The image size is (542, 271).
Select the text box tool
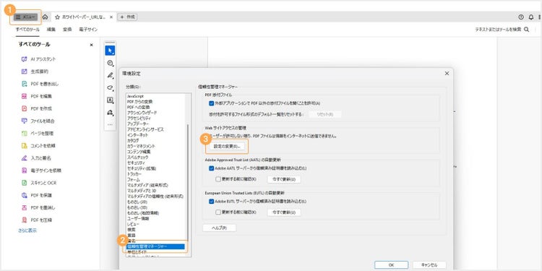[x=111, y=100]
